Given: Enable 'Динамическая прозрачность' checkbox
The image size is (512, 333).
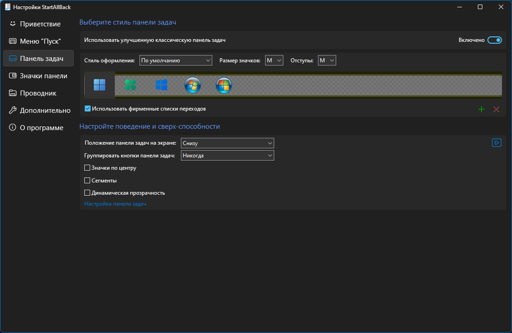Looking at the screenshot, I should (x=87, y=193).
